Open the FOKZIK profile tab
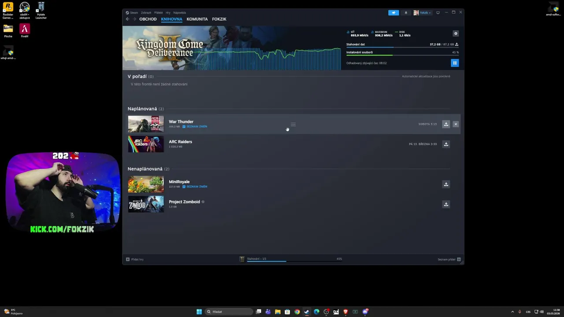 pos(219,19)
